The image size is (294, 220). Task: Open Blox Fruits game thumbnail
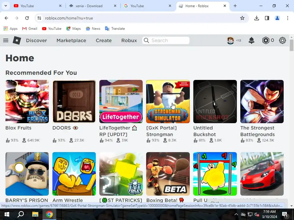[x=27, y=102]
